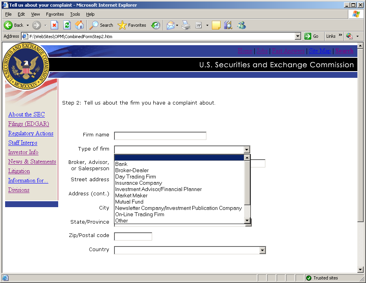The width and height of the screenshot is (366, 283).
Task: Open Divisions sidebar link
Action: pyautogui.click(x=19, y=190)
